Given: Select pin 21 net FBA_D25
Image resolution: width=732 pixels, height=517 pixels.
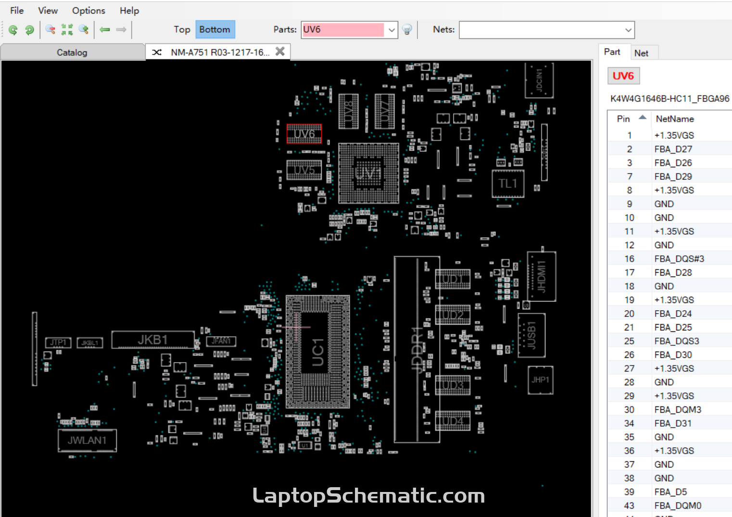Looking at the screenshot, I should coord(669,327).
